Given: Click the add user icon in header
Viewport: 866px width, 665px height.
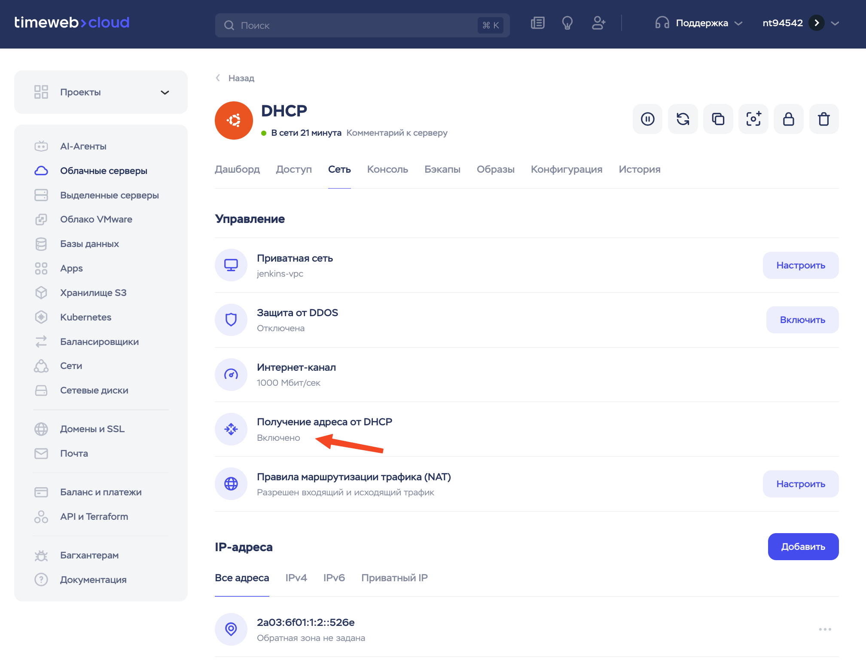Looking at the screenshot, I should coord(598,23).
